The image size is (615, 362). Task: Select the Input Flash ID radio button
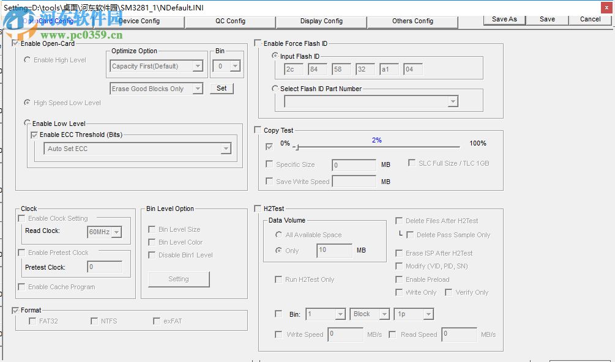[275, 56]
